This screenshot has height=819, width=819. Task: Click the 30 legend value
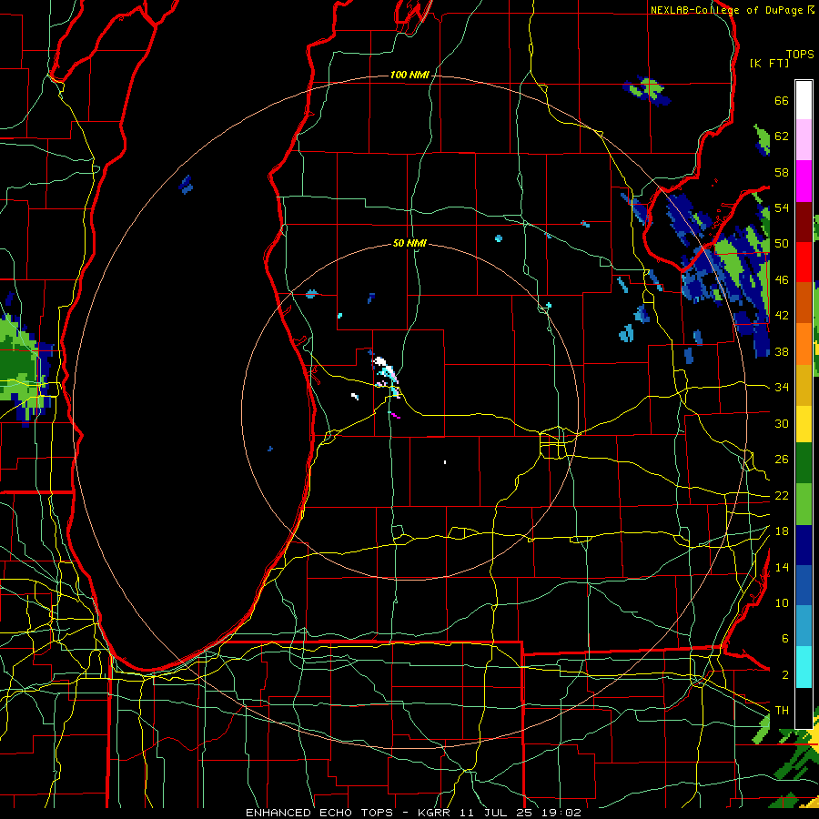click(x=782, y=423)
